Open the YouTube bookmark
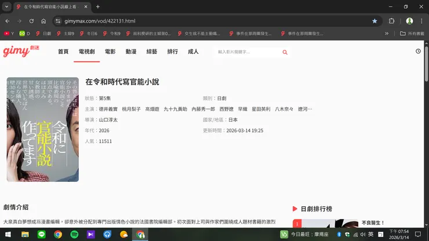This screenshot has width=429, height=241. (x=9, y=34)
